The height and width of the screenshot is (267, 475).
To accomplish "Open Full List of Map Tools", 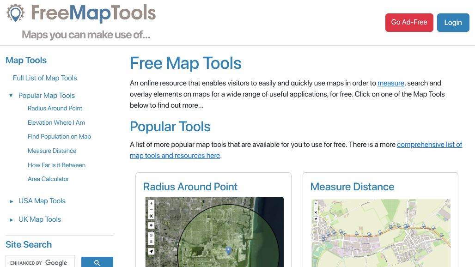I will (44, 78).
